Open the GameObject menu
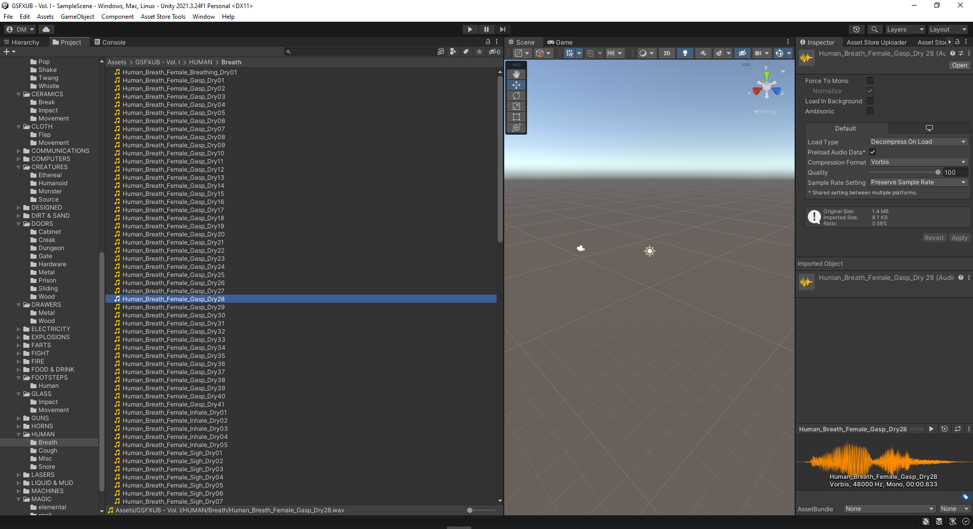973x529 pixels. (x=78, y=17)
